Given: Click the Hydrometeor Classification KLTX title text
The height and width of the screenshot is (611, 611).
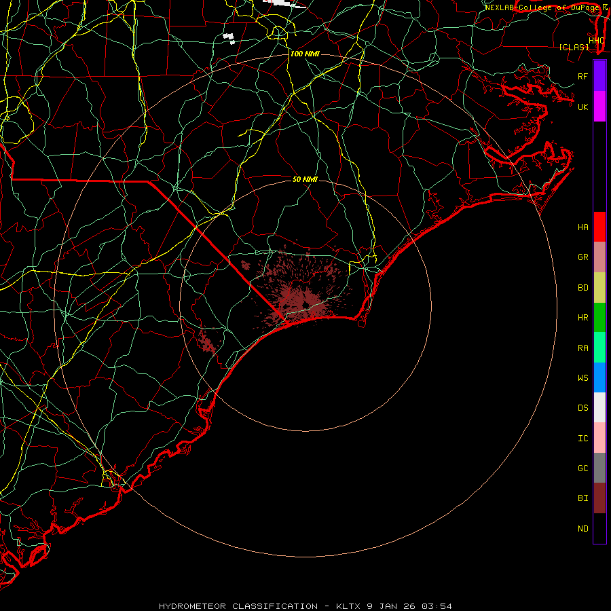Looking at the screenshot, I should click(x=305, y=606).
